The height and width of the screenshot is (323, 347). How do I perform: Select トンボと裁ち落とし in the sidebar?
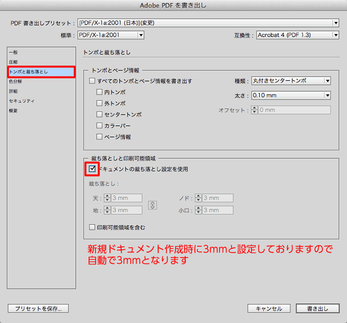pyautogui.click(x=41, y=72)
